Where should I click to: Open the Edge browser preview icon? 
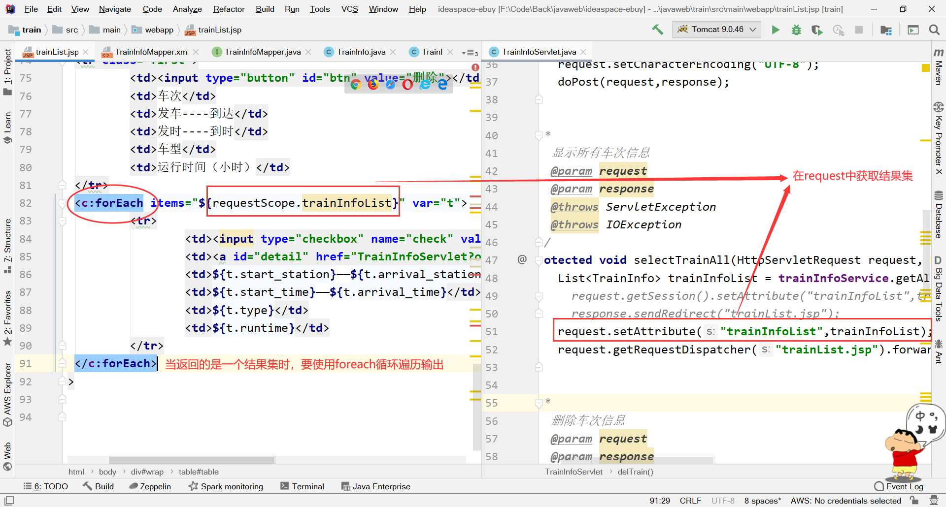coord(442,85)
